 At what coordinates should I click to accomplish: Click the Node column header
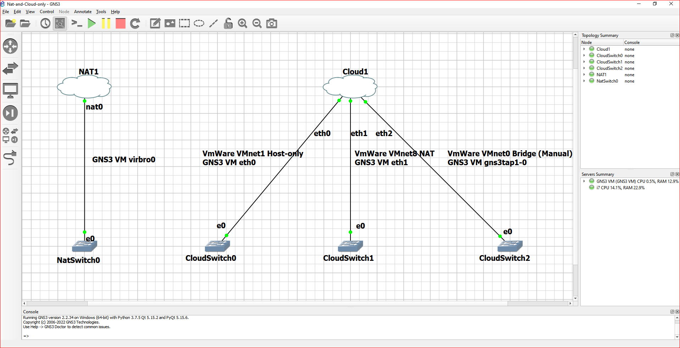pos(602,43)
